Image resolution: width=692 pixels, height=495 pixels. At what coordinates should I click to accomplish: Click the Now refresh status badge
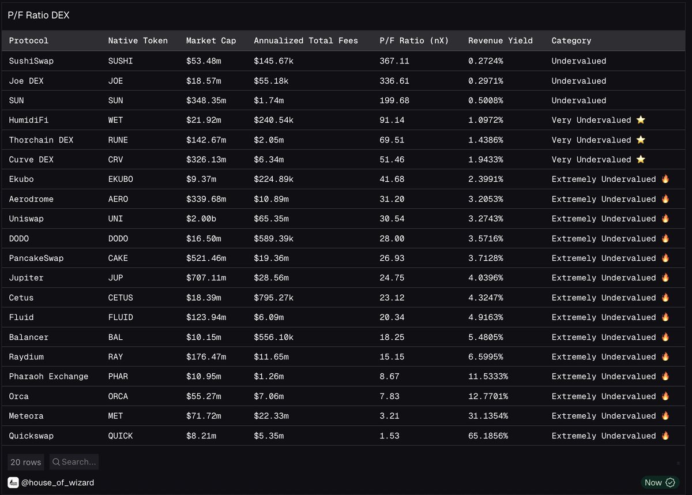tap(660, 482)
